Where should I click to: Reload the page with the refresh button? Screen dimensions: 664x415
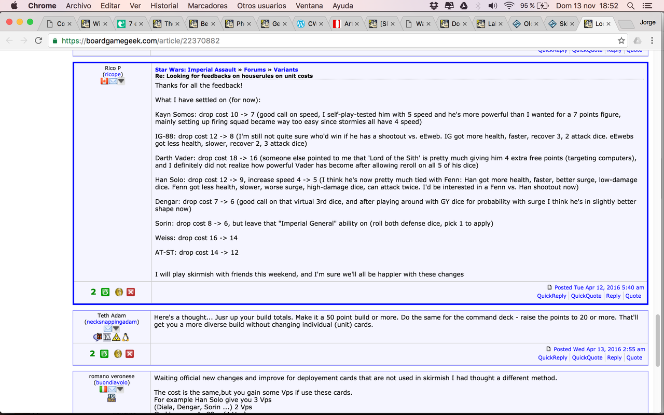coord(38,40)
